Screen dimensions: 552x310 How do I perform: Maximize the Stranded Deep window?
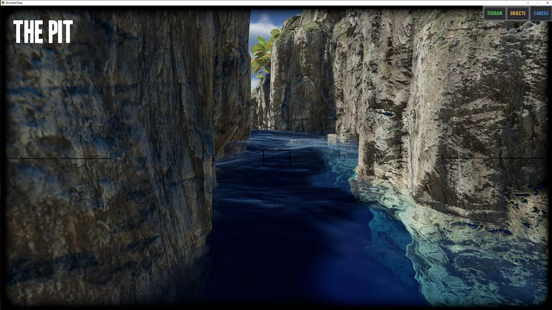537,3
